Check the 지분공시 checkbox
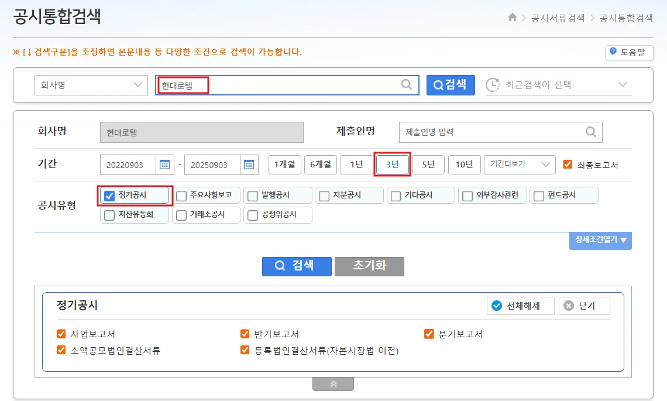The height and width of the screenshot is (401, 667). coord(324,196)
